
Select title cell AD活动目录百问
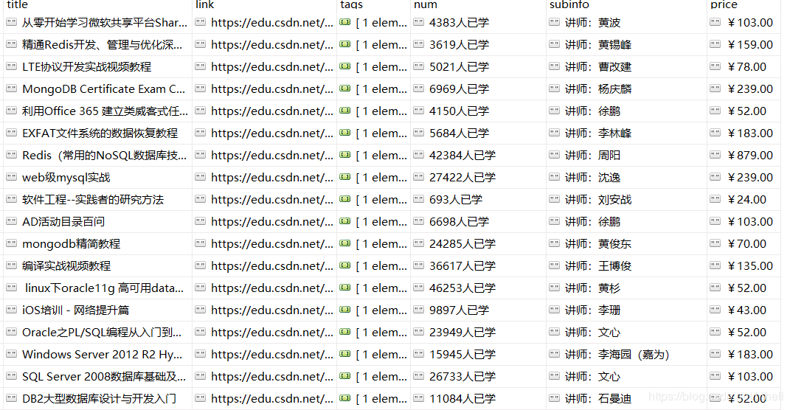pos(98,222)
